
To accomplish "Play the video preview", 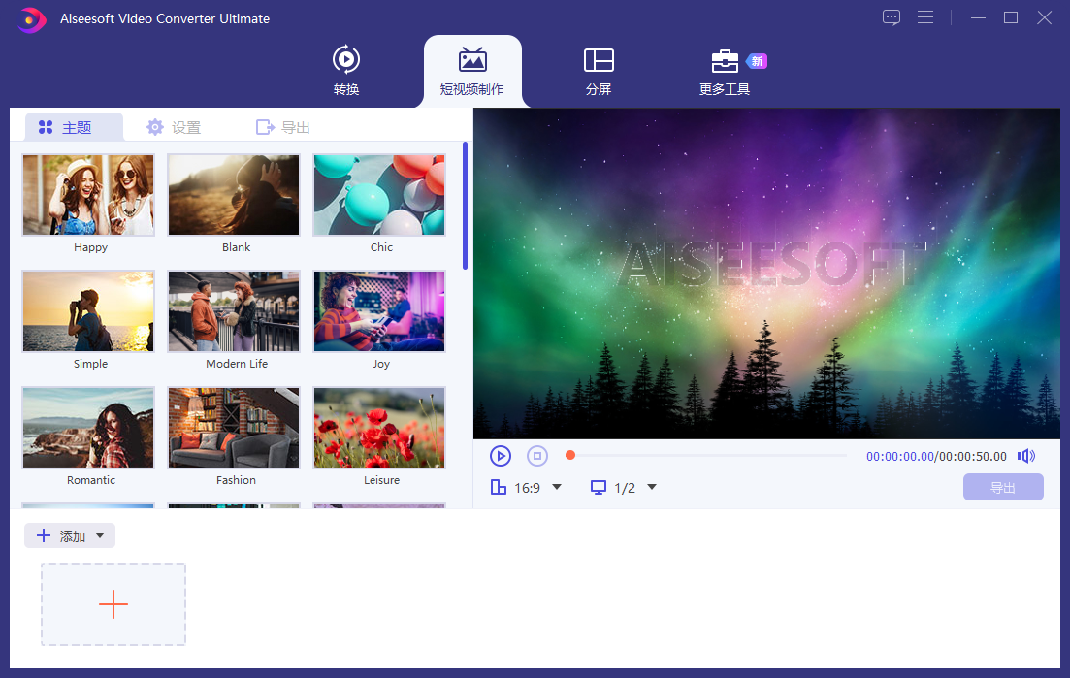I will tap(501, 455).
